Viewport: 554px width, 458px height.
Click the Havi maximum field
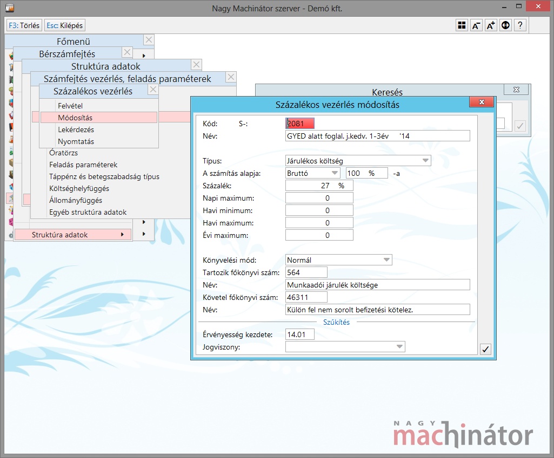coord(319,223)
